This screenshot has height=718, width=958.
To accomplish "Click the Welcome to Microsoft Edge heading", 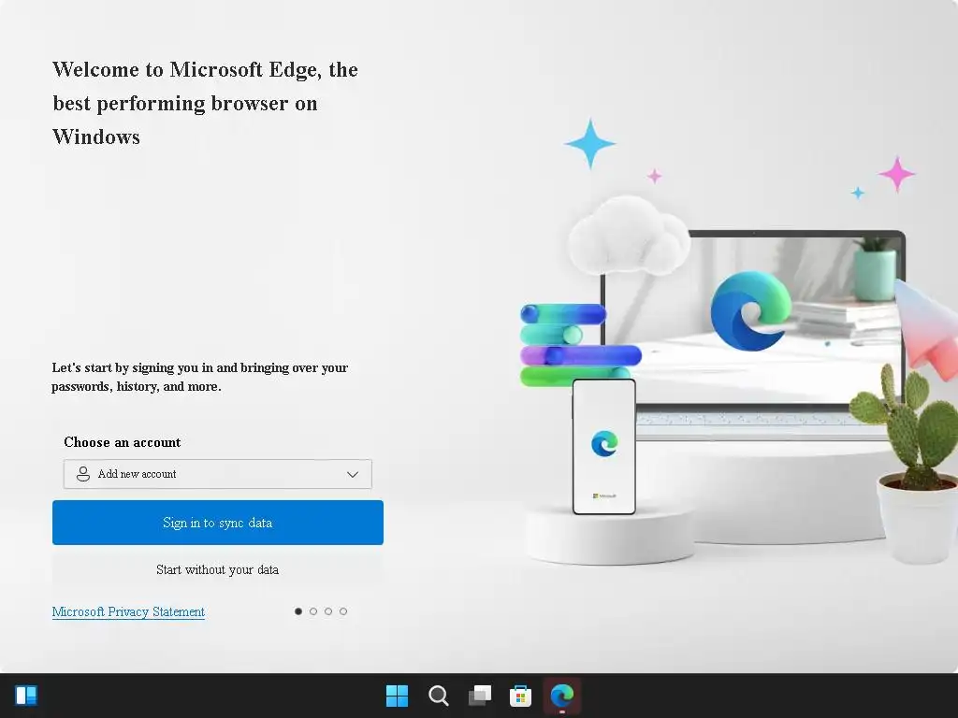I will [x=205, y=103].
